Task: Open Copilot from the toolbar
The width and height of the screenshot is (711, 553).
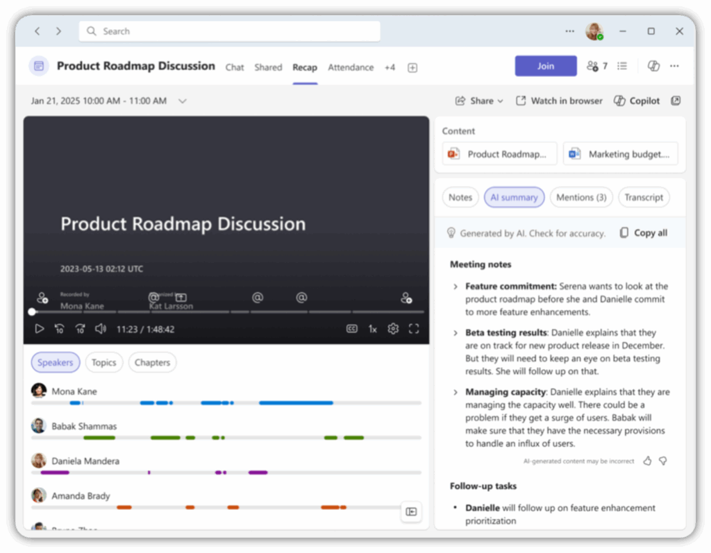Action: pos(637,101)
